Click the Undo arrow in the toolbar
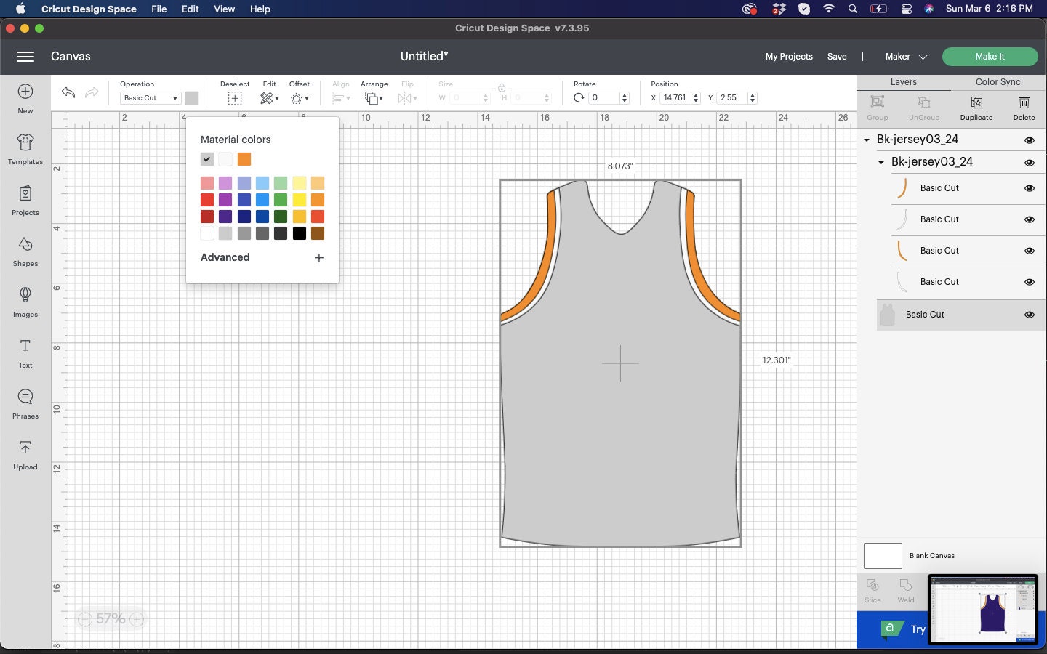Image resolution: width=1047 pixels, height=654 pixels. pos(68,93)
